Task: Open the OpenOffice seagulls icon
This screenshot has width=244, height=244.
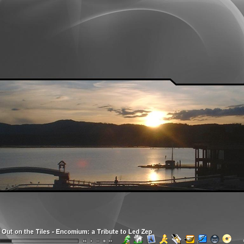Action: point(202,239)
